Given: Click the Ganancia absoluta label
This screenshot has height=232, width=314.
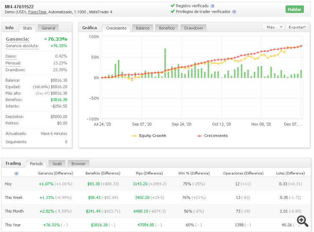Looking at the screenshot, I should click(x=22, y=46).
